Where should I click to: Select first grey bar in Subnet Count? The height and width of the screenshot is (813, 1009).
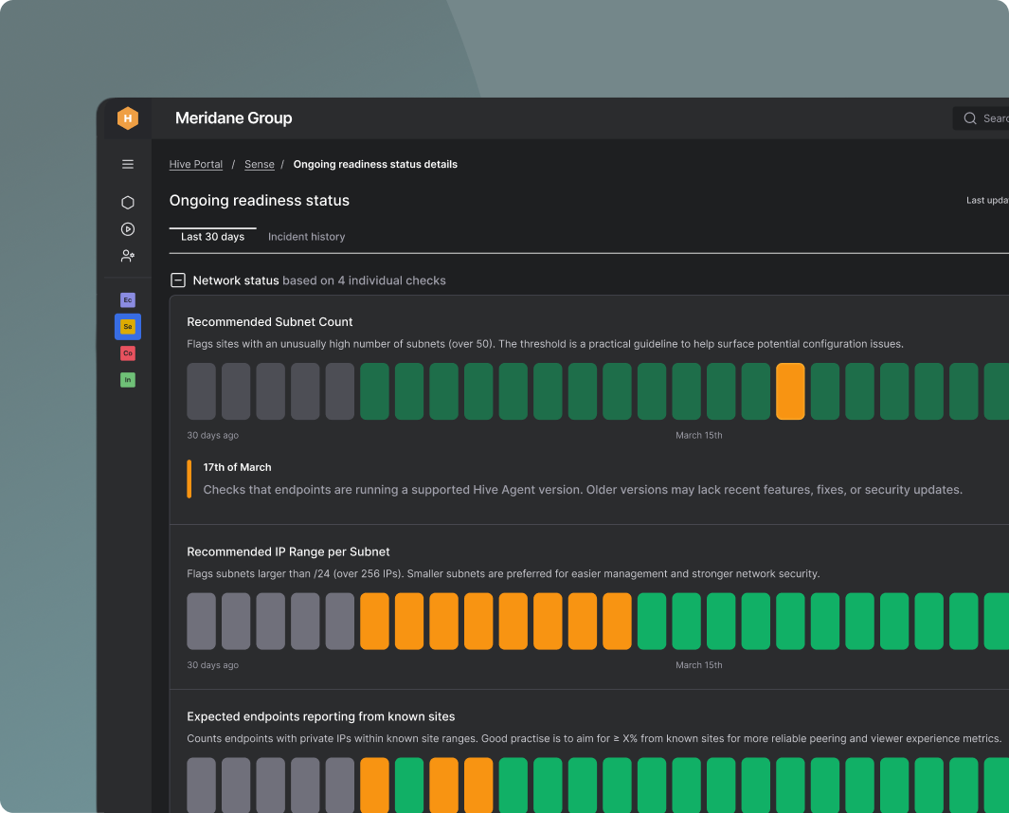[202, 391]
